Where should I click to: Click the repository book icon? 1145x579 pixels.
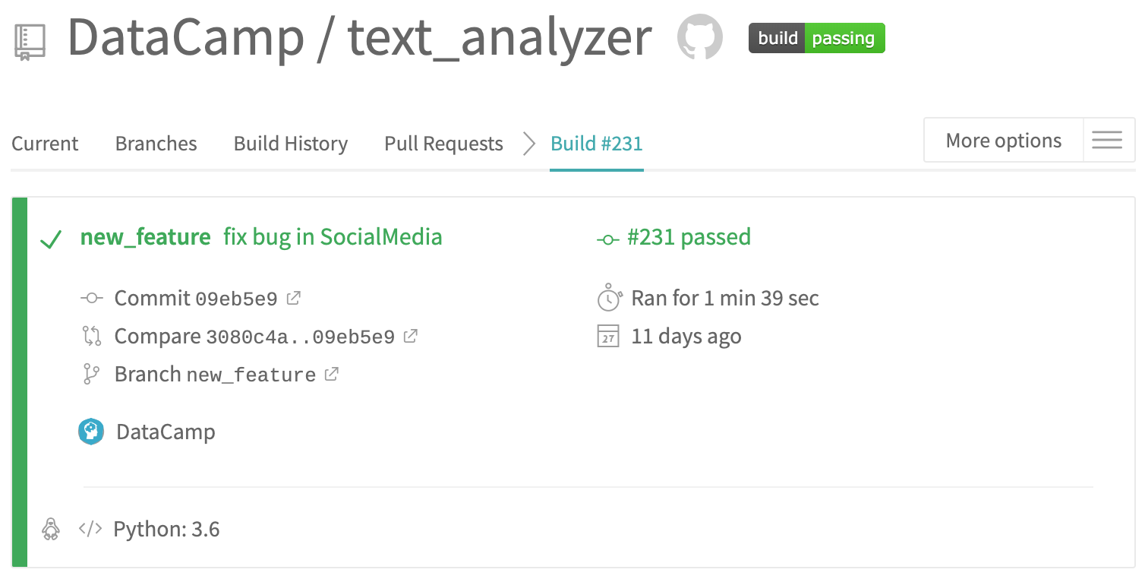click(30, 42)
